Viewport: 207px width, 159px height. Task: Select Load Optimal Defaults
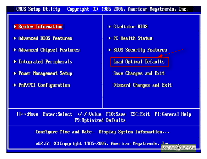point(139,62)
